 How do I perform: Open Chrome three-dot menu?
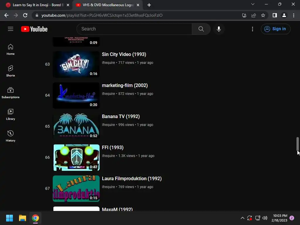coord(294,15)
